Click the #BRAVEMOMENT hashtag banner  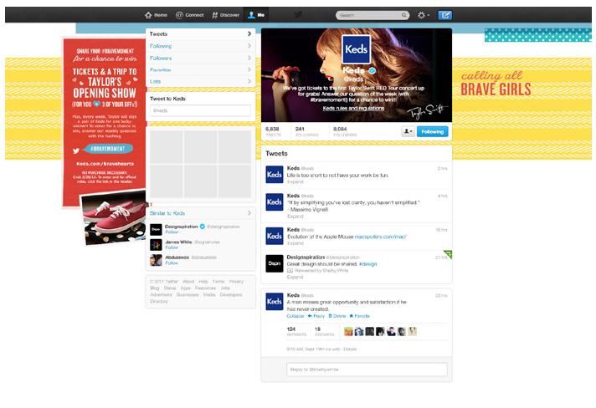click(108, 149)
